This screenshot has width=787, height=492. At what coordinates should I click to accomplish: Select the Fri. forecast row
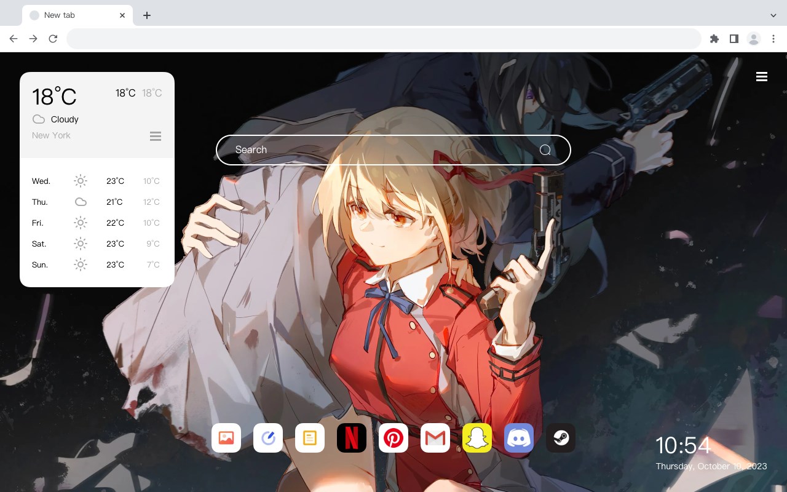[x=97, y=223]
